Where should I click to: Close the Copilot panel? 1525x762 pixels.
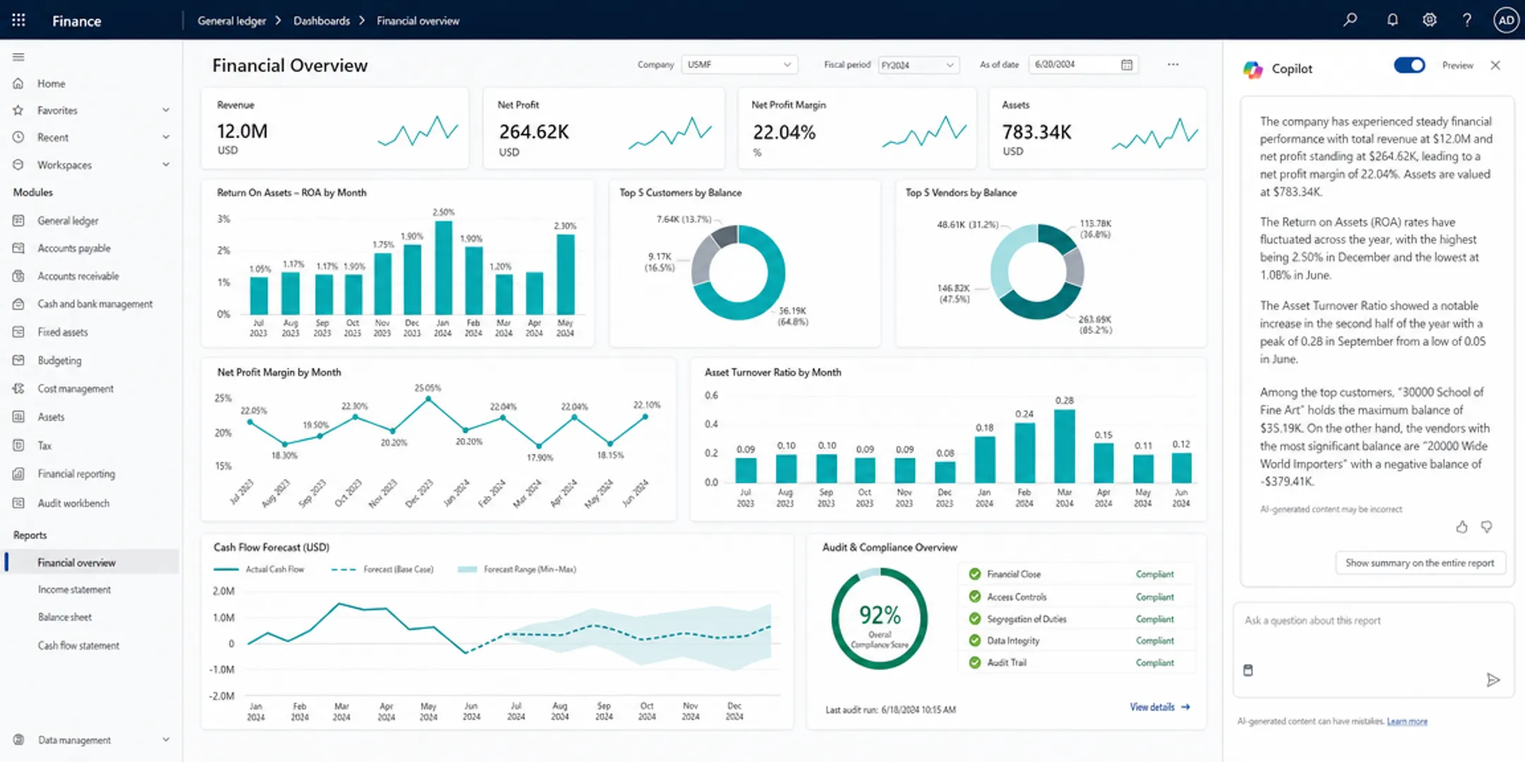tap(1495, 65)
